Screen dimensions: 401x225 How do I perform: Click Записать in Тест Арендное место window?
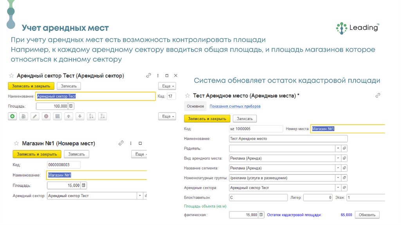tap(245, 118)
